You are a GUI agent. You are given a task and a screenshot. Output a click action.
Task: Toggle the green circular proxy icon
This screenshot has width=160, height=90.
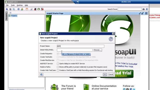(39, 9)
